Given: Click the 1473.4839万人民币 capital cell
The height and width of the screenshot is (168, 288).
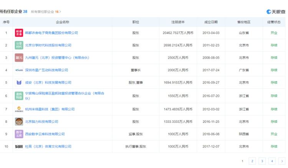Looking at the screenshot, I should (178, 109).
